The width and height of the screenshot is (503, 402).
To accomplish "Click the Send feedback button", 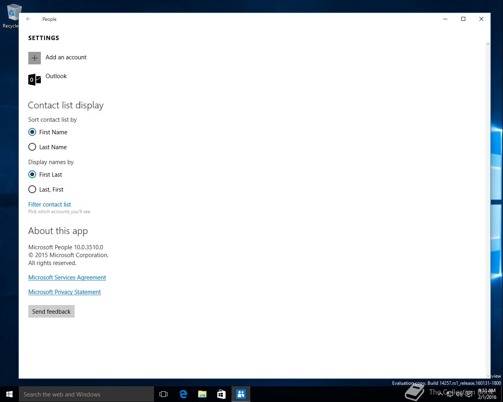I will tap(51, 311).
